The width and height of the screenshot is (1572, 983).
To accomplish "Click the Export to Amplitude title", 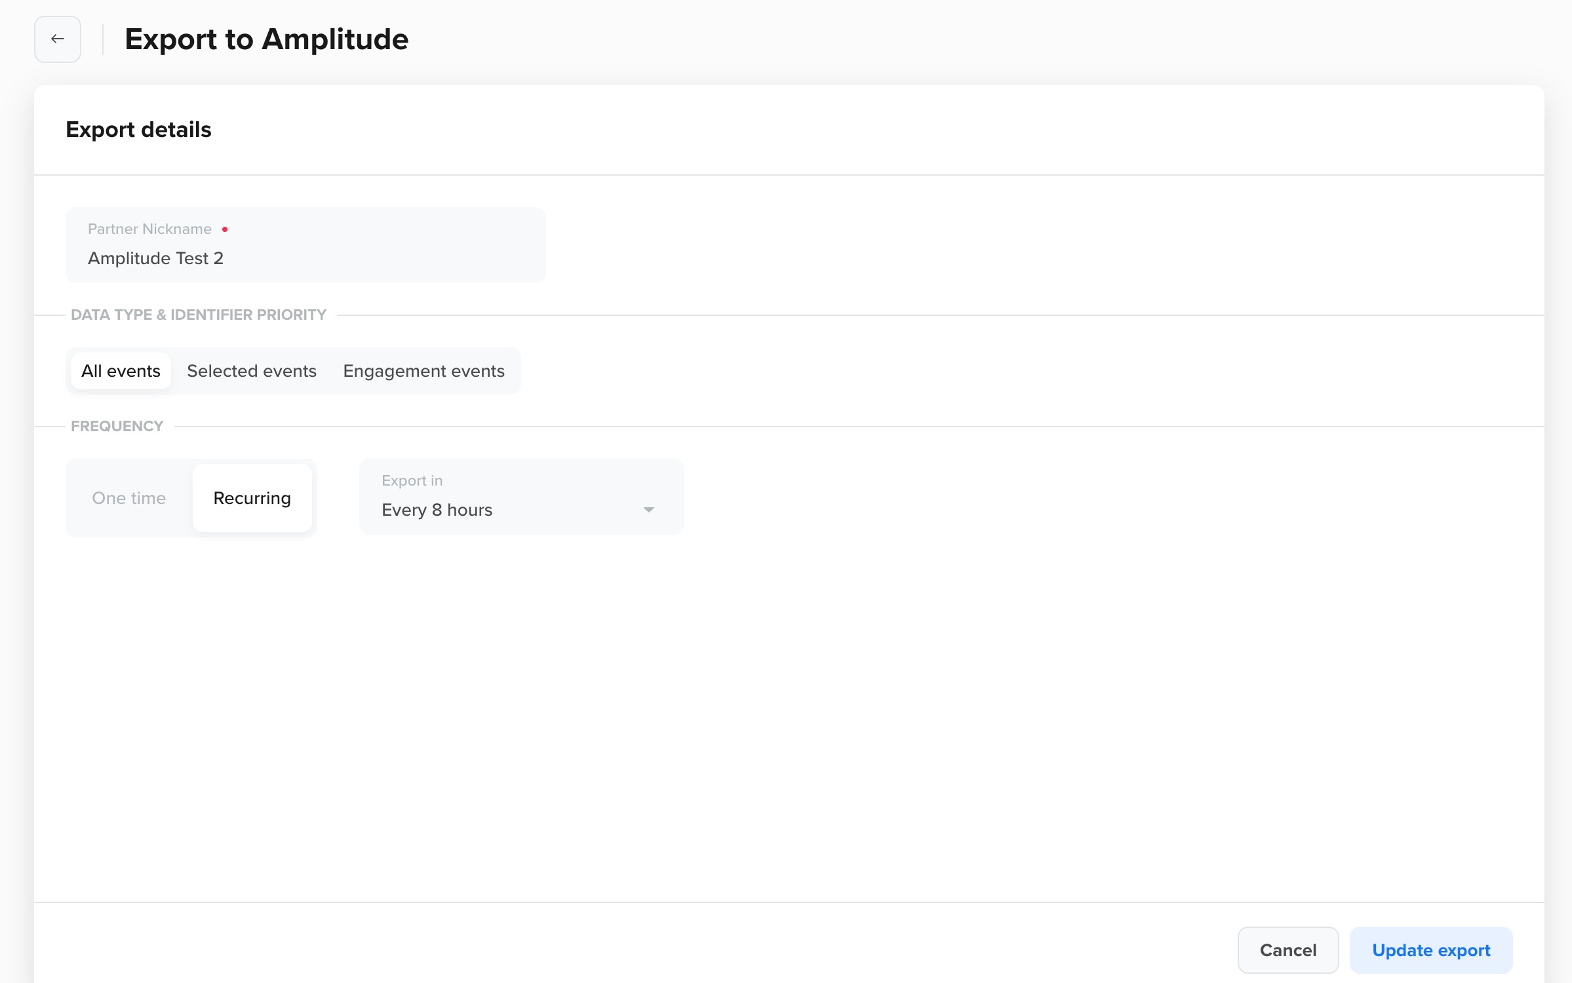I will click(x=267, y=39).
